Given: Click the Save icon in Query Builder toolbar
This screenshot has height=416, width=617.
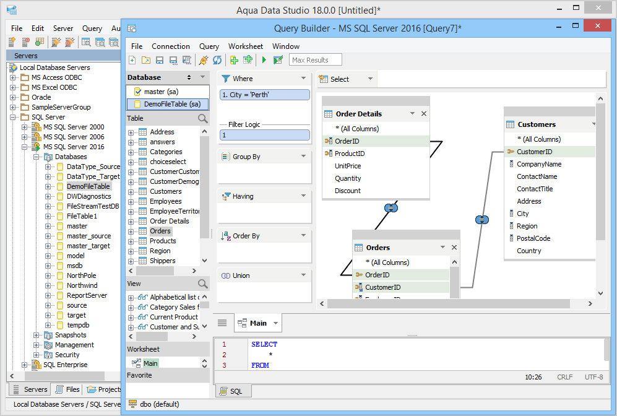Looking at the screenshot, I should (x=160, y=60).
